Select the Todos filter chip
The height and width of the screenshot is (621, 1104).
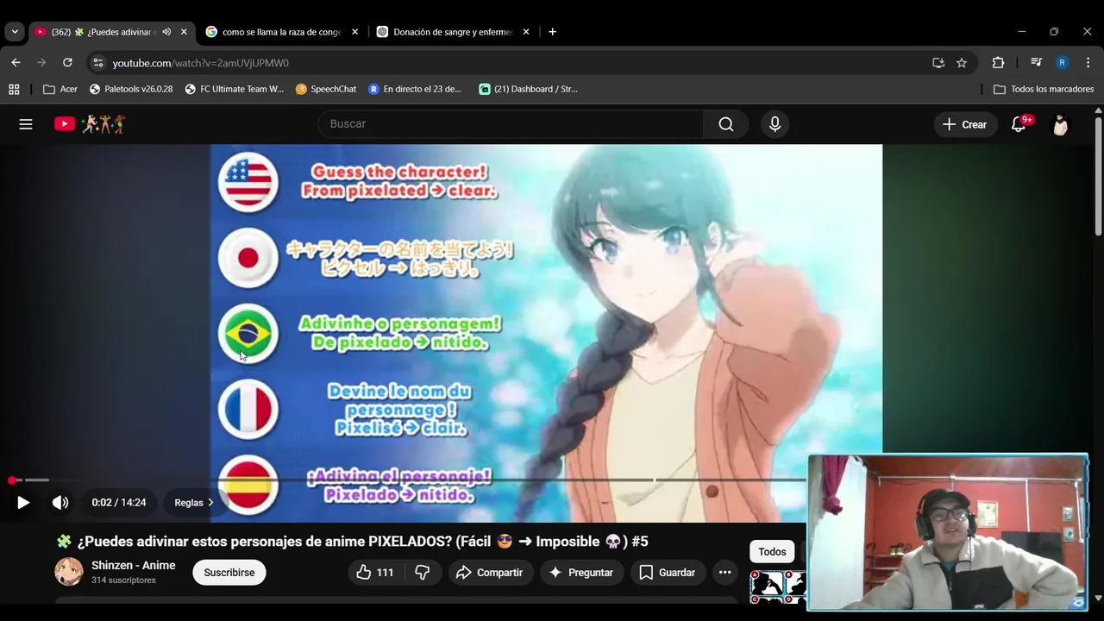(x=772, y=552)
